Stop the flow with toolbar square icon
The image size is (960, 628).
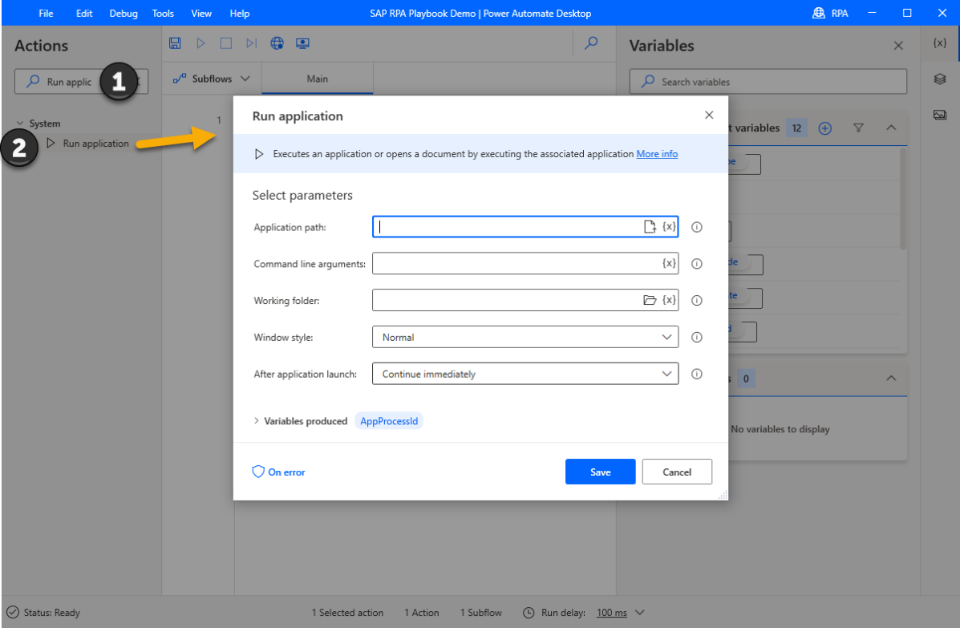(x=226, y=43)
